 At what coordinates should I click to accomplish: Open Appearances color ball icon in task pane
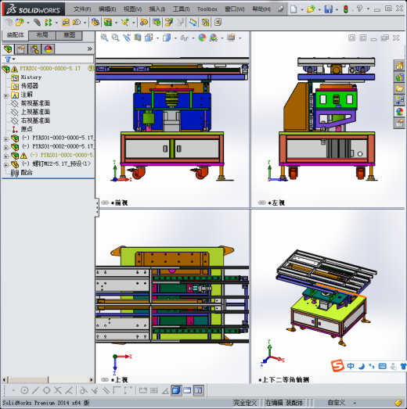399,112
